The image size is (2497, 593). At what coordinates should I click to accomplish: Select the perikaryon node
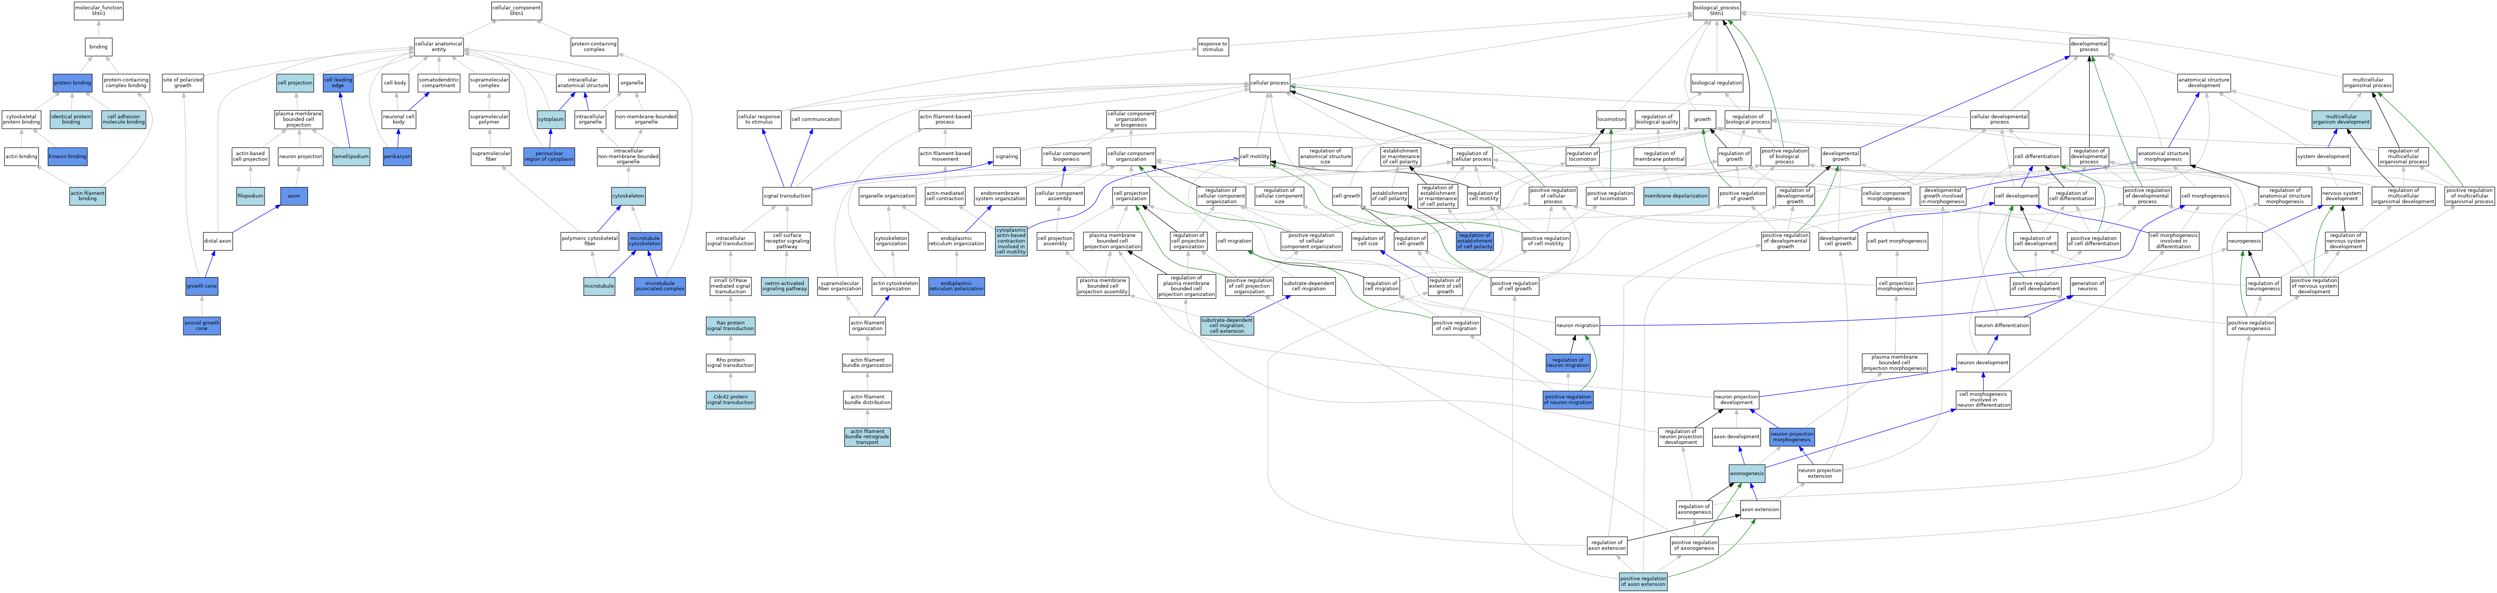[397, 156]
